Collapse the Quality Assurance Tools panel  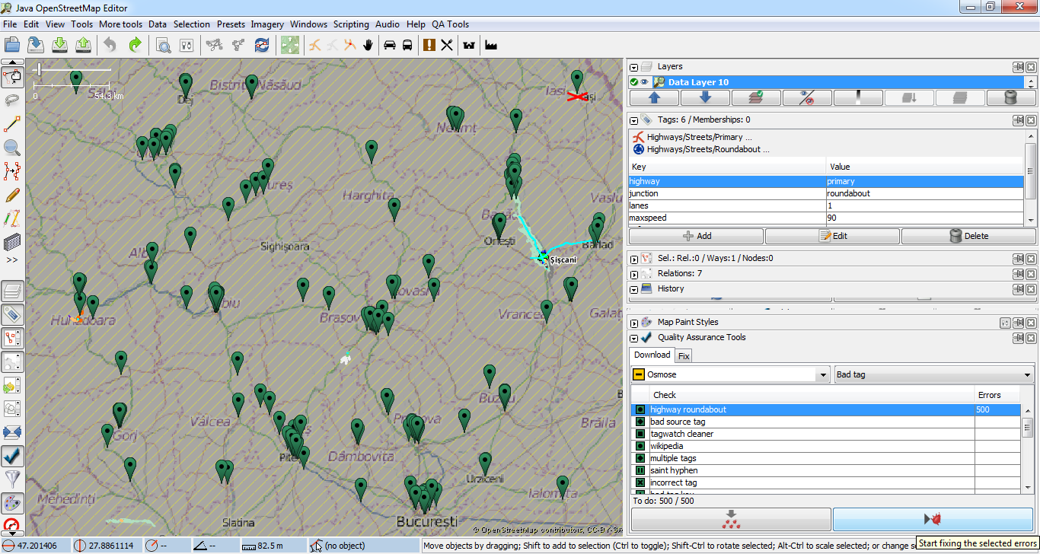tap(633, 338)
